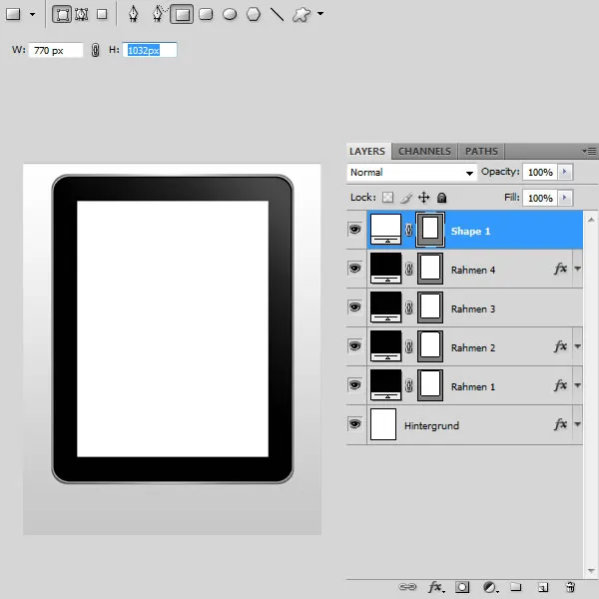Create a new layer

[543, 587]
